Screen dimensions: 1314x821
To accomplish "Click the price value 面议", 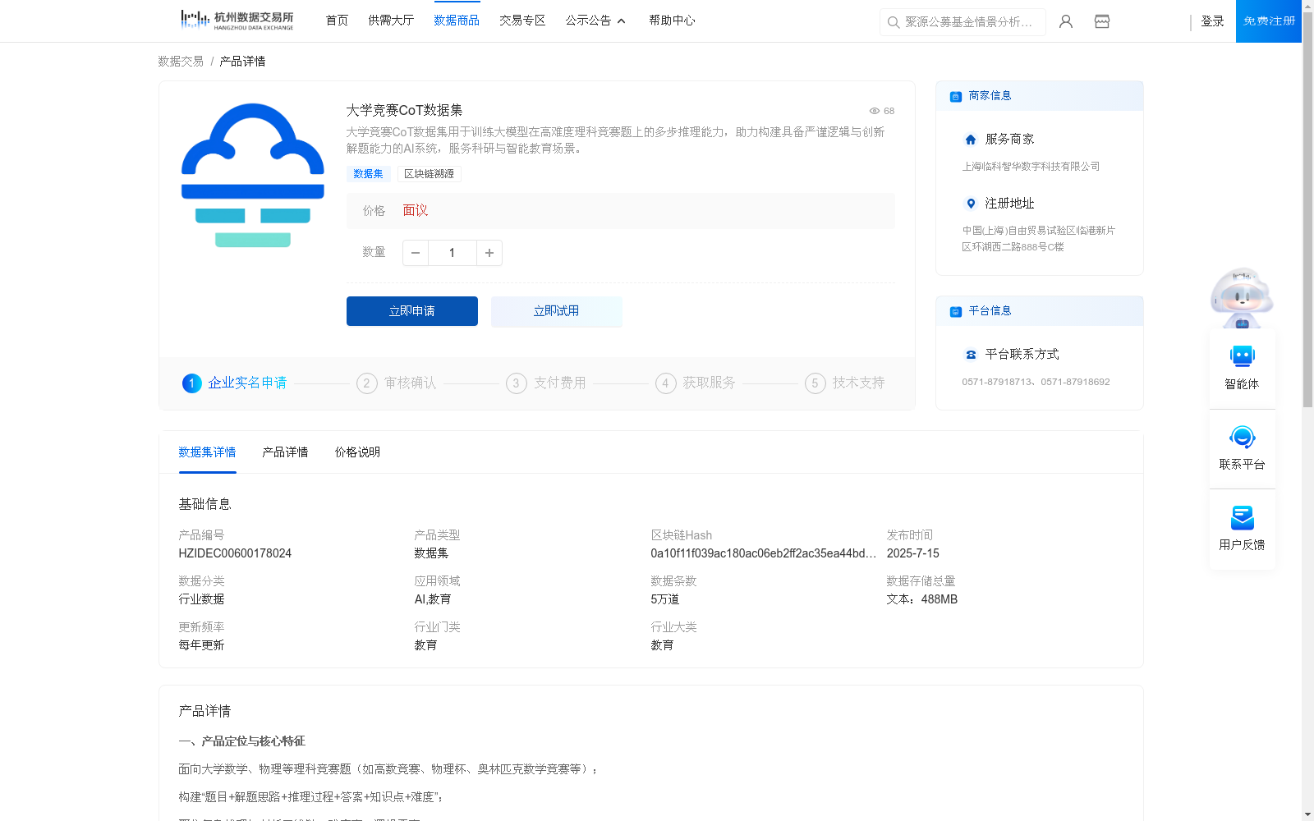I will click(x=416, y=211).
